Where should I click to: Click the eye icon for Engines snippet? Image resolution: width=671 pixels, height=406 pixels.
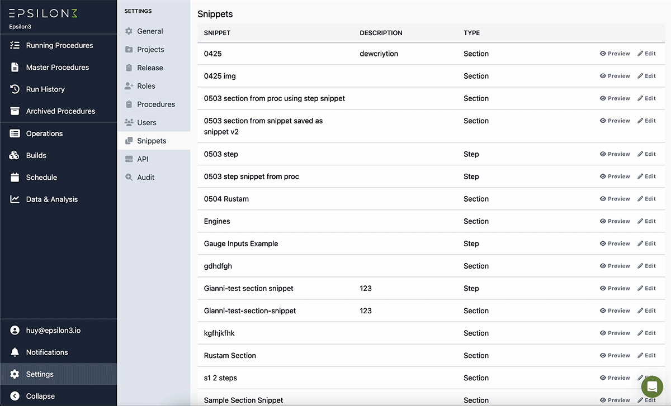pyautogui.click(x=603, y=221)
